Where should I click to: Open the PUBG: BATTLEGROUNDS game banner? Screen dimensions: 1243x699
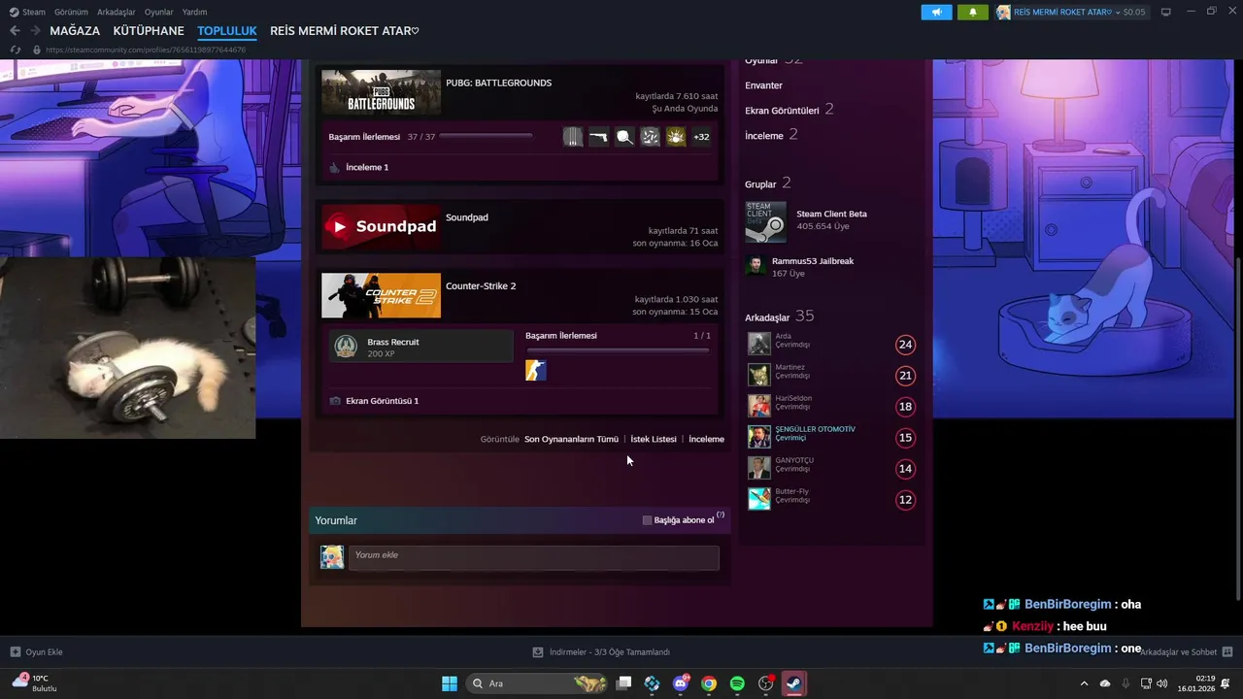[381, 92]
